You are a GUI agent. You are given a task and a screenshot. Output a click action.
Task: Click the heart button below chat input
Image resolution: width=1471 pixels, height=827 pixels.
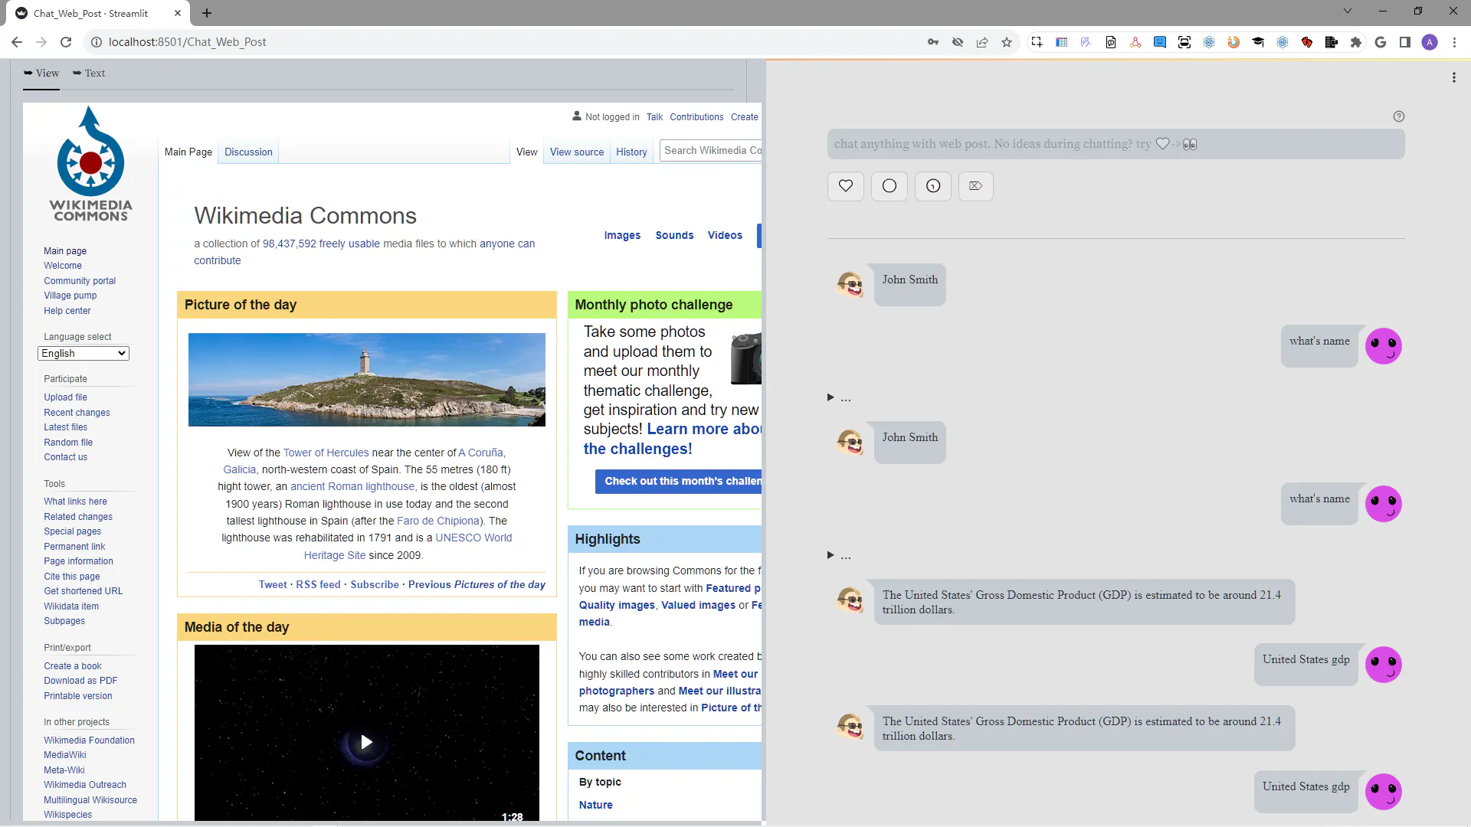coord(846,186)
